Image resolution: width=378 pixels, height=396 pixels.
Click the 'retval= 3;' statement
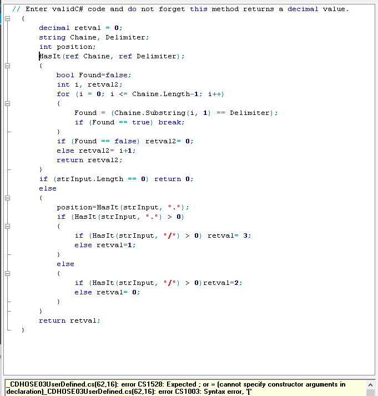click(229, 235)
